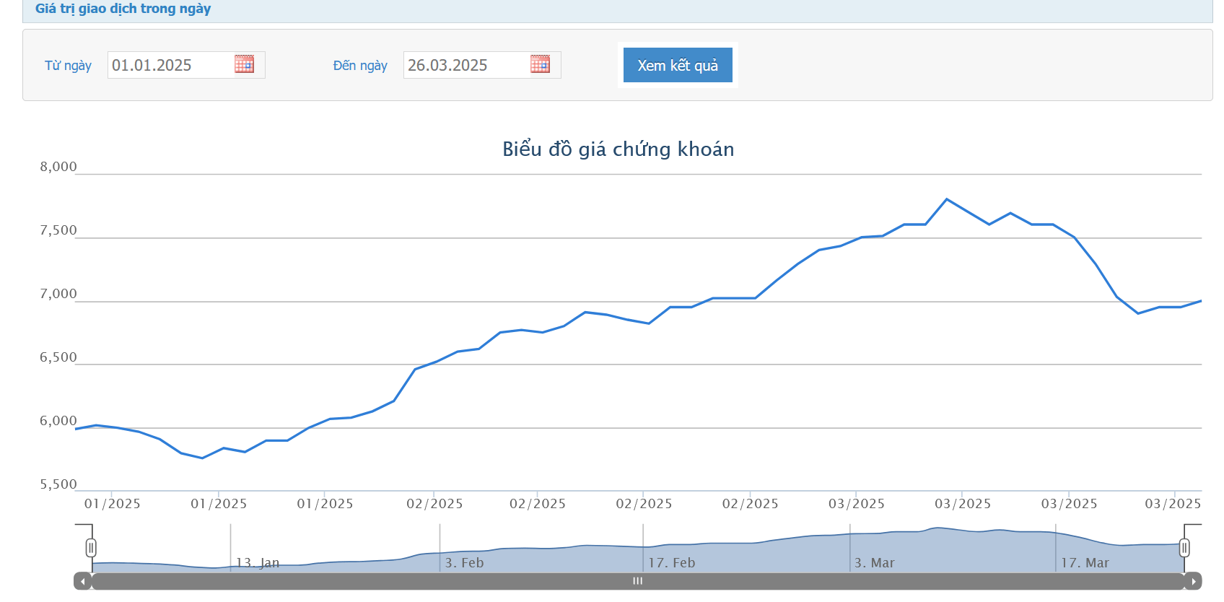Click the Đến ngày label text
Viewport: 1224px width, 602px height.
tap(360, 66)
